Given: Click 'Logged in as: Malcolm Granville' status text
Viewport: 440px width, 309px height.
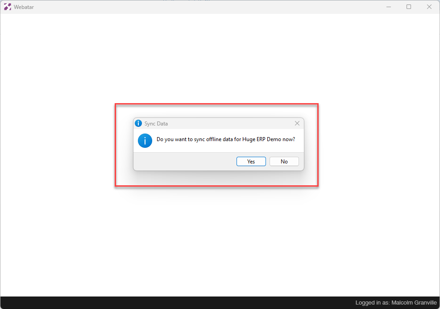Looking at the screenshot, I should pos(396,303).
